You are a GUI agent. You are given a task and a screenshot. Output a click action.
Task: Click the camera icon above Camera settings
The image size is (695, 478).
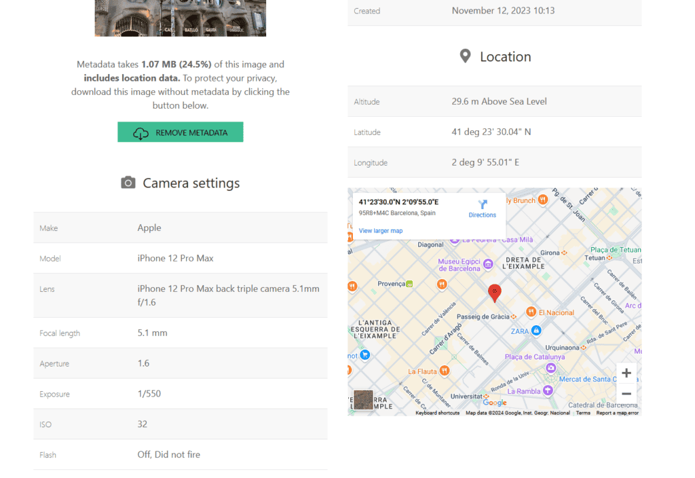coord(128,182)
